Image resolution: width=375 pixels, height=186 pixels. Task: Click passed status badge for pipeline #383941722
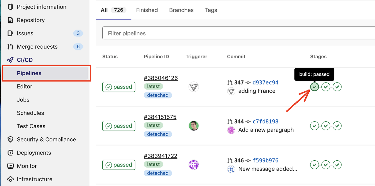pyautogui.click(x=119, y=165)
